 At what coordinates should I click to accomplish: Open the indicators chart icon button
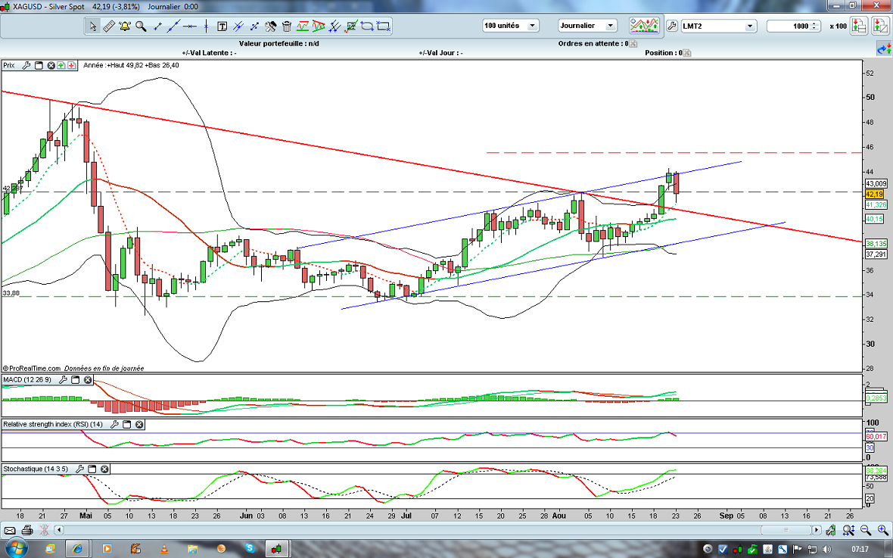(643, 26)
